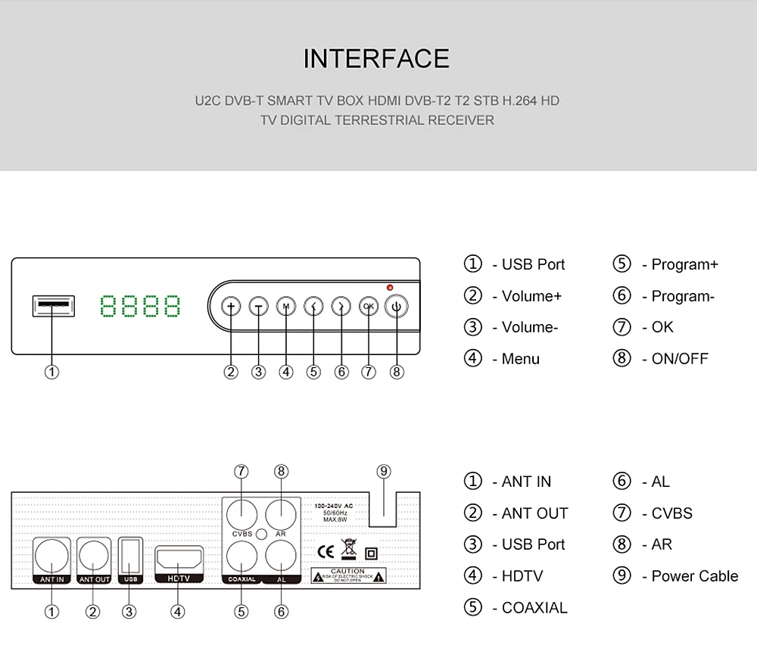Screen dimensions: 757x658
Task: Click the AR audio jack on rear panel
Action: [281, 515]
